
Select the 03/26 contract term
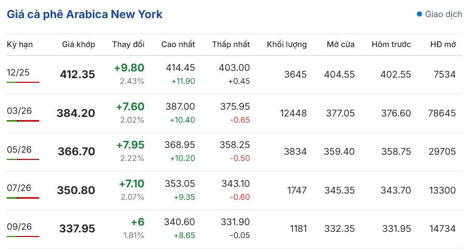pos(19,110)
